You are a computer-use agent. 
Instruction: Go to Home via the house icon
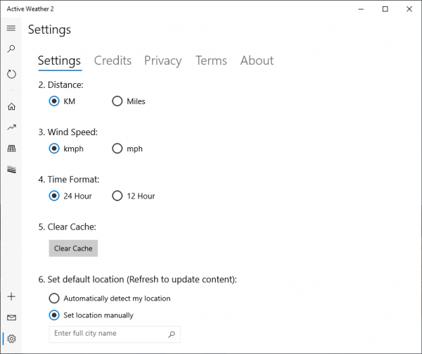(x=11, y=106)
